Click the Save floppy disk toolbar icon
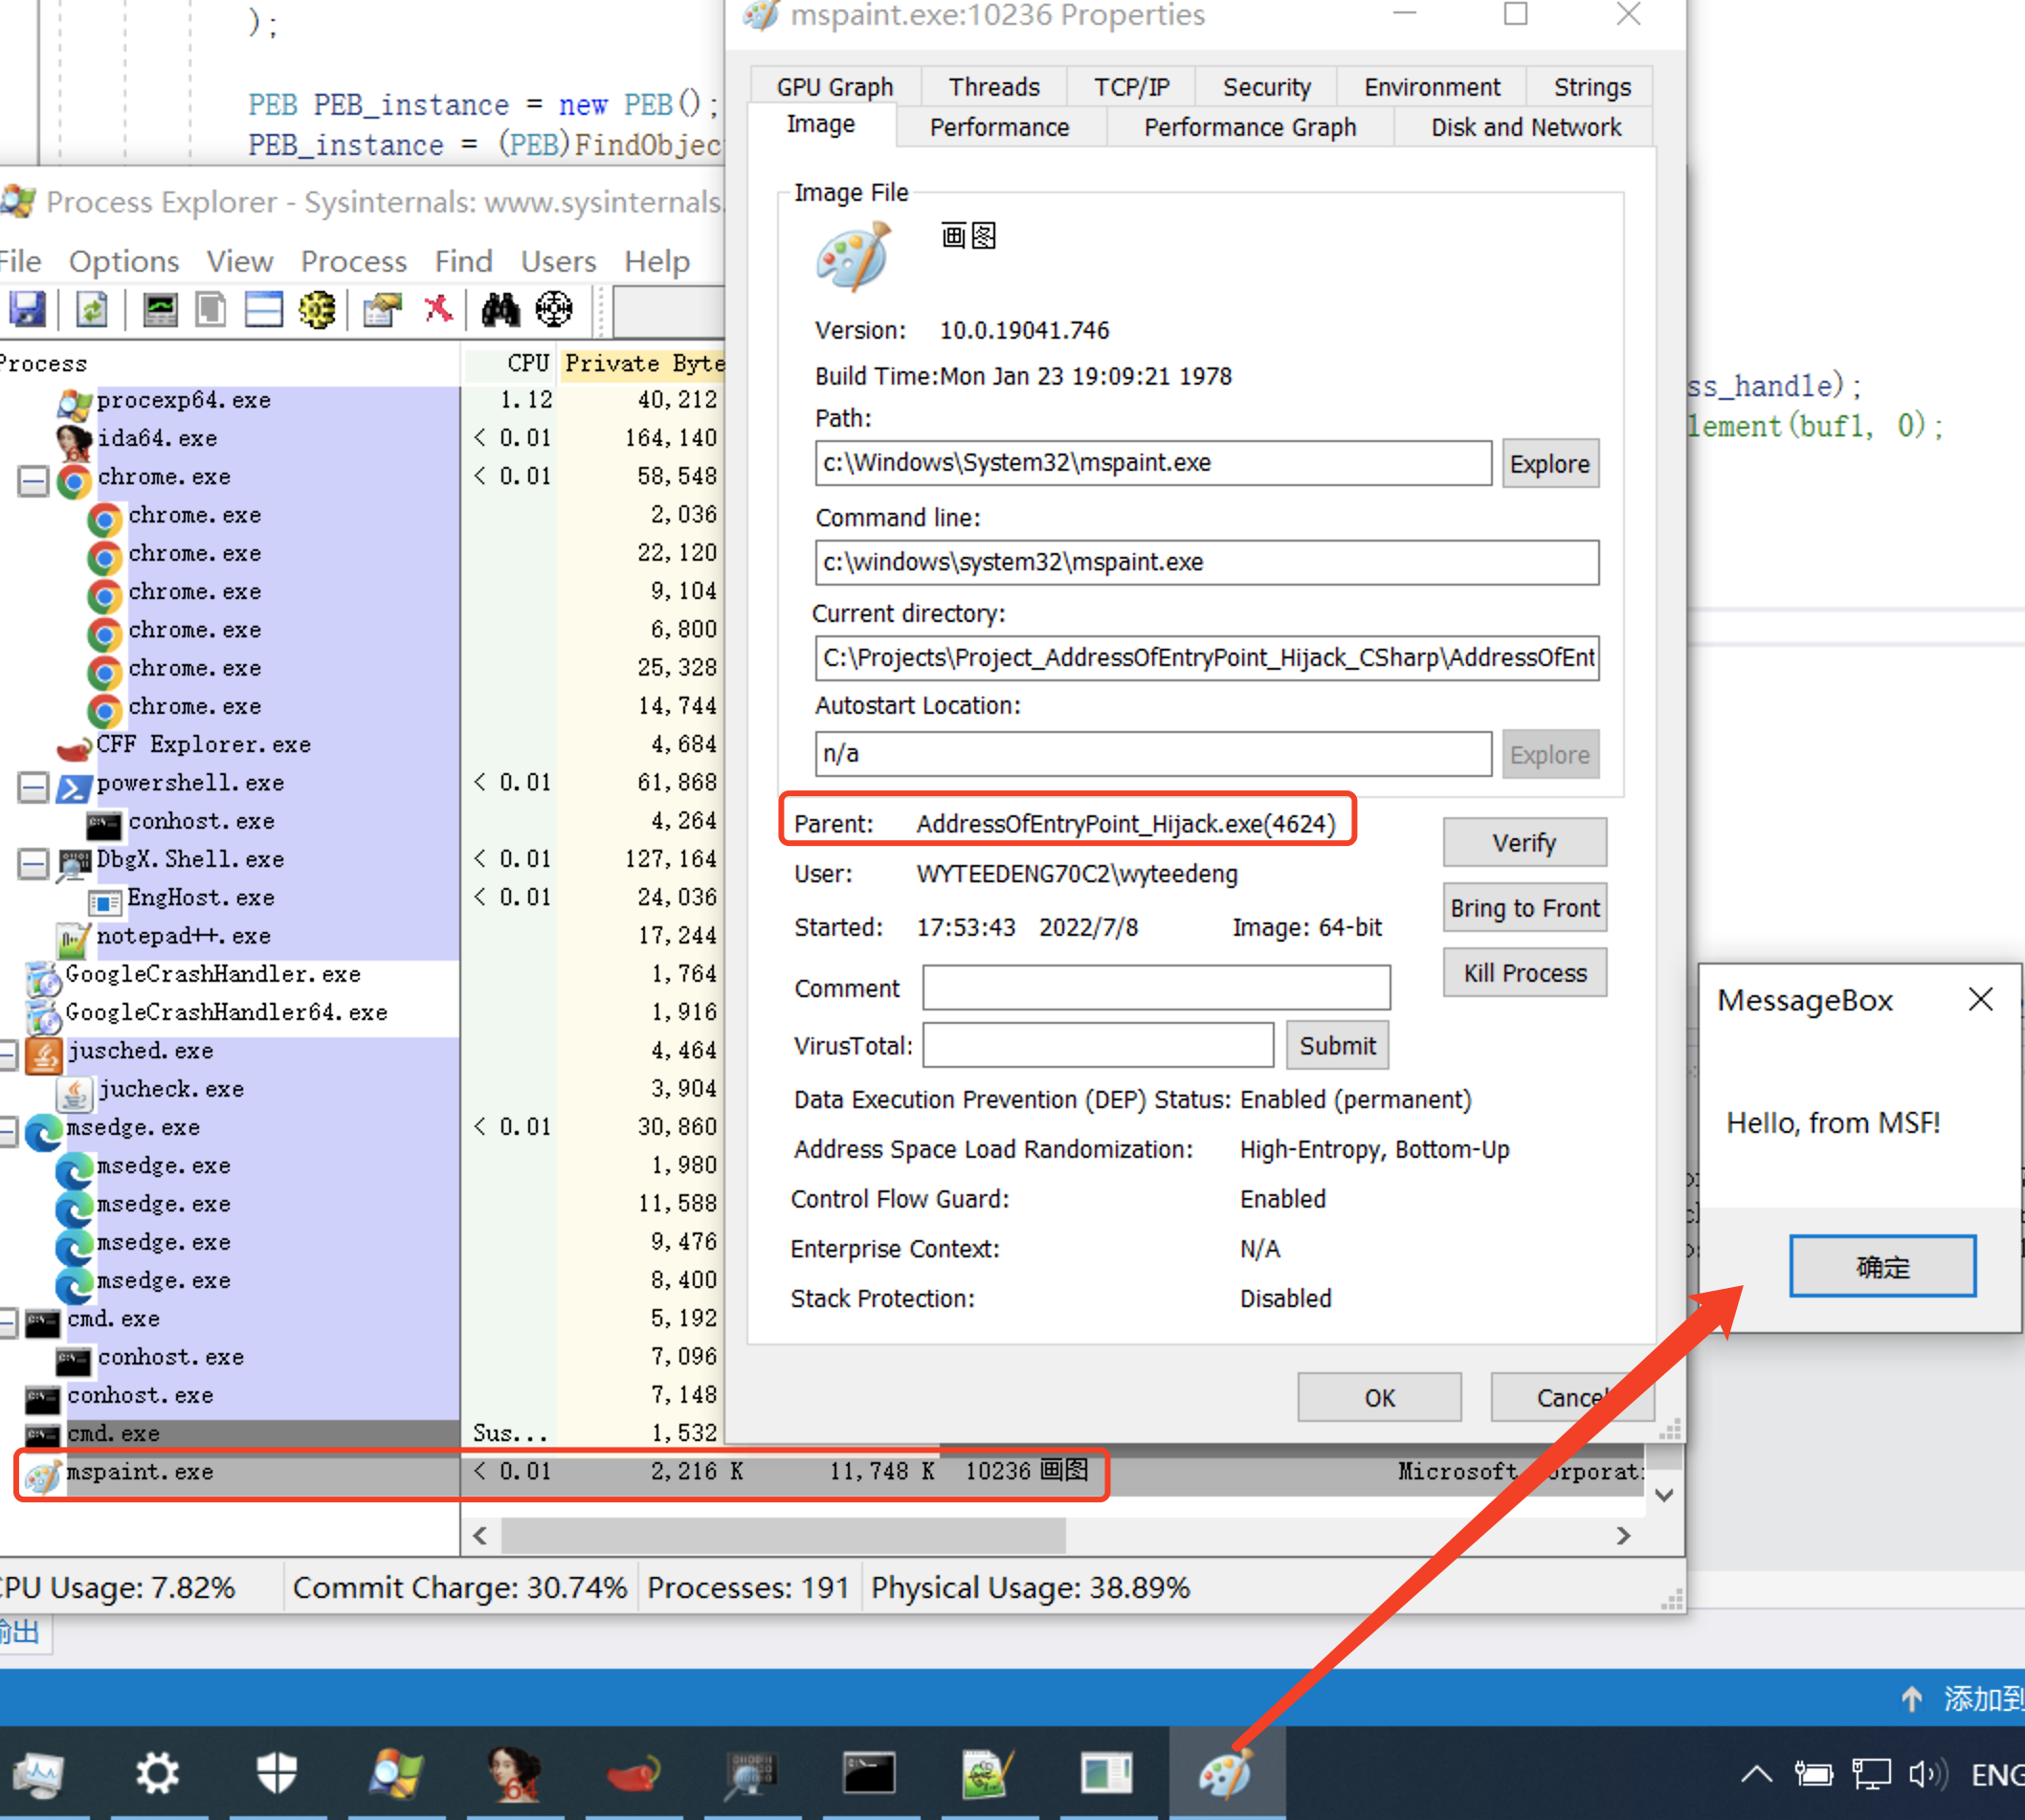This screenshot has width=2025, height=1820. pos(27,309)
